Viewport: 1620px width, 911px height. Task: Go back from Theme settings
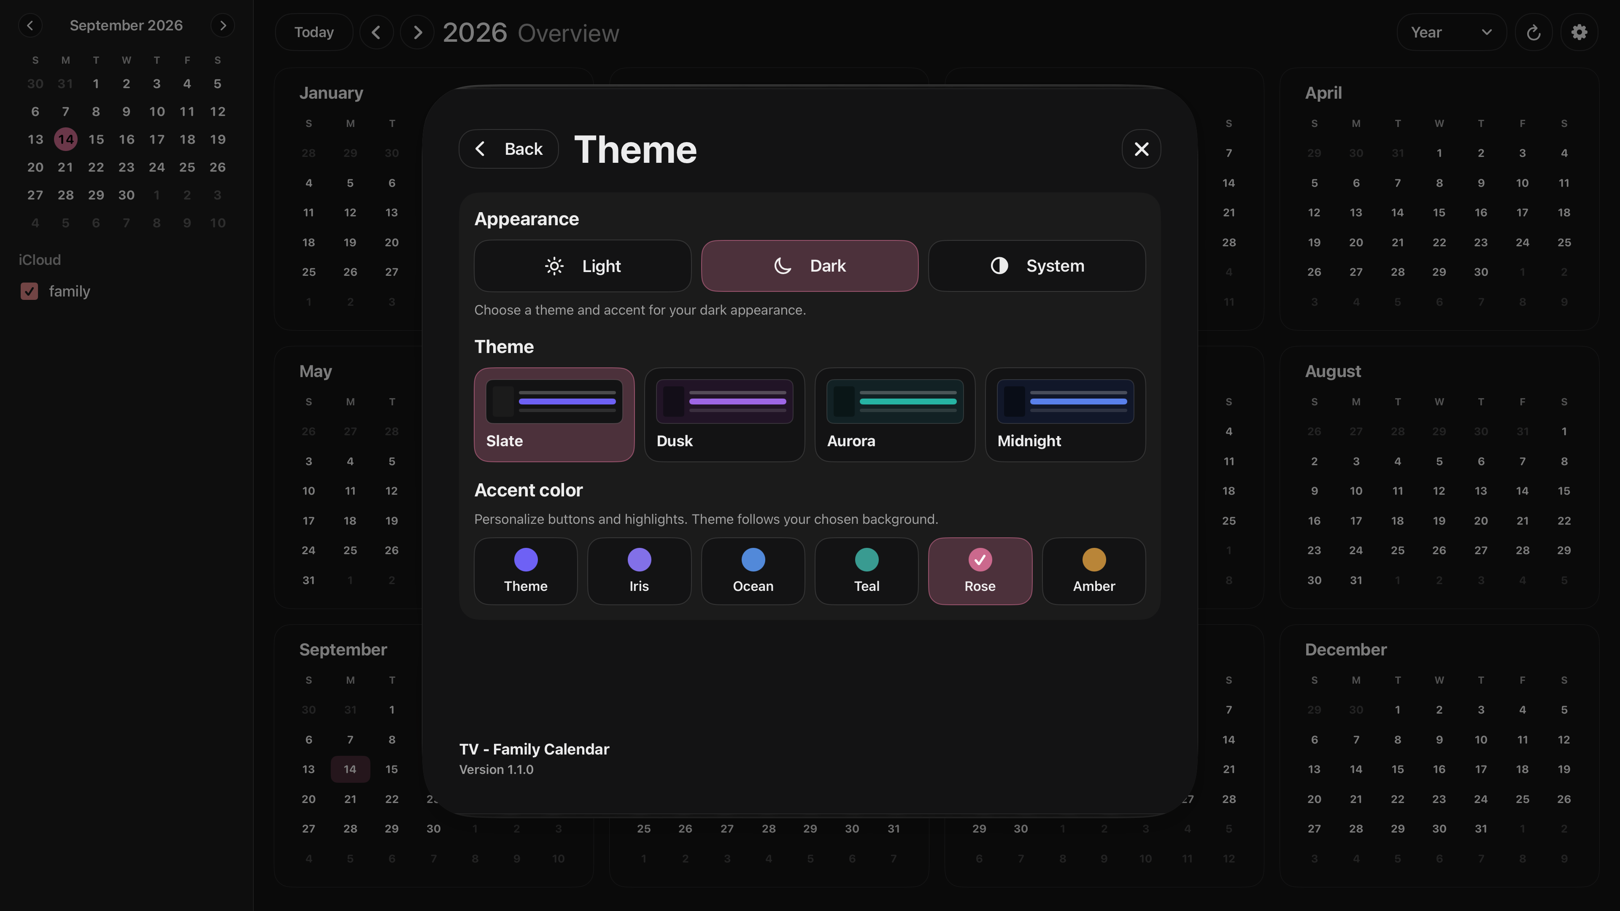click(508, 149)
